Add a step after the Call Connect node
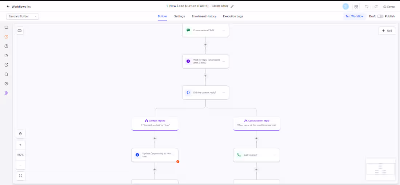 point(256,169)
